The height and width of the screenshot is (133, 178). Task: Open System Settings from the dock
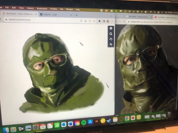click(x=36, y=127)
